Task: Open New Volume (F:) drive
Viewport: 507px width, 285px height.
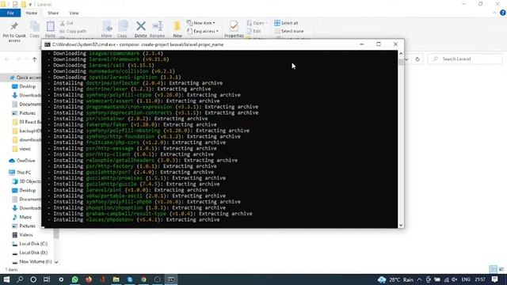Action: 32,262
